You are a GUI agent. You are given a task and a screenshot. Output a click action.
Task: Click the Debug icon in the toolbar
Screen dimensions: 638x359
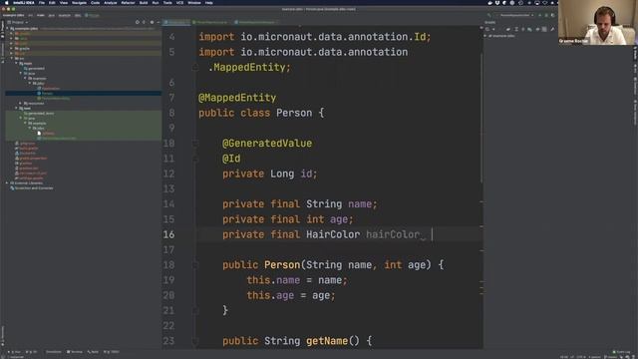pos(546,15)
